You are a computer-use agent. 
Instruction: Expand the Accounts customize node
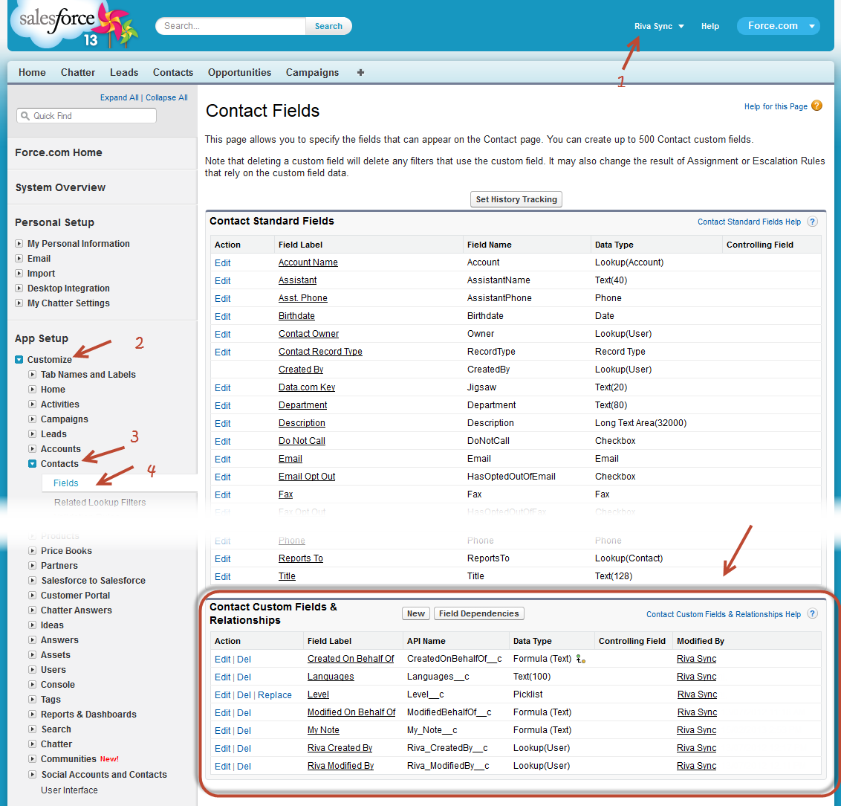[32, 449]
